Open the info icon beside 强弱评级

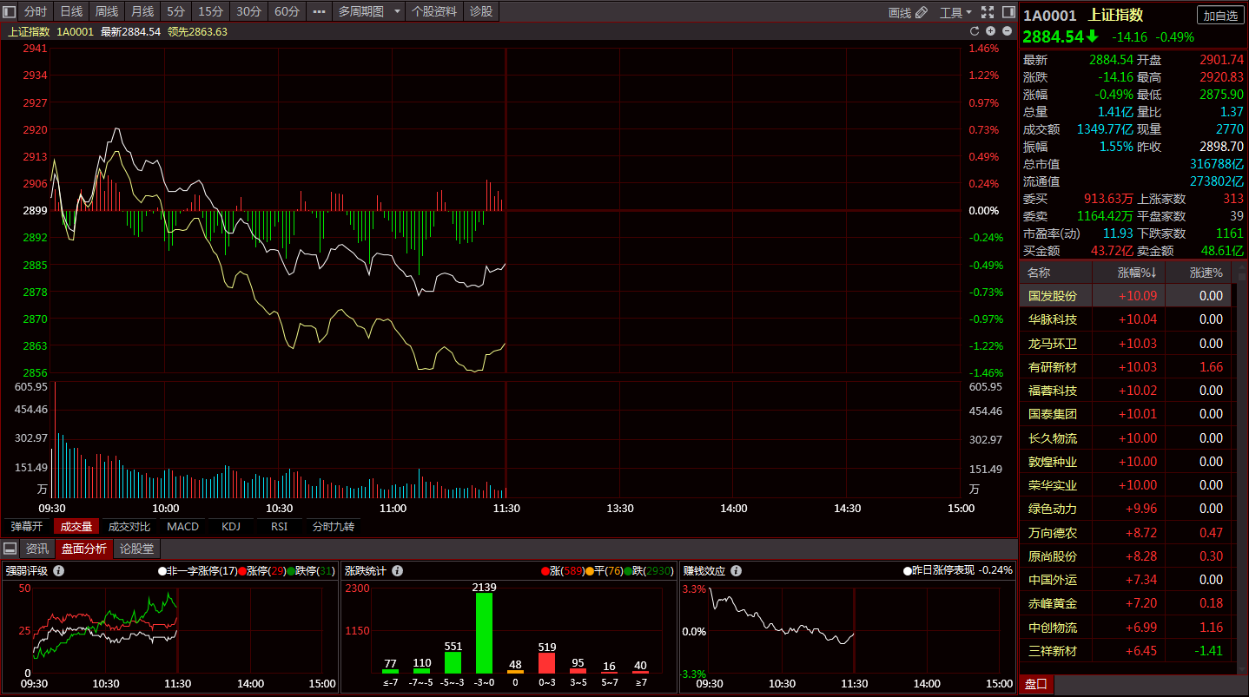[59, 571]
